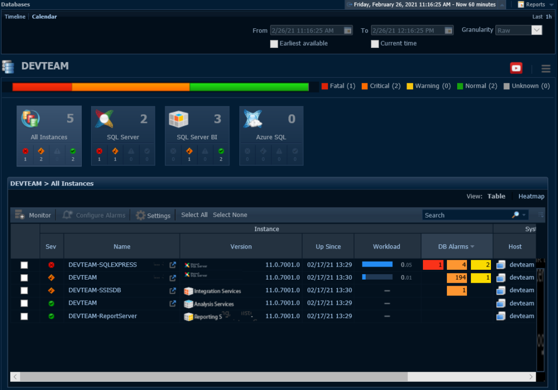558x390 pixels.
Task: Sort by the DB Alarms column
Action: coord(457,246)
